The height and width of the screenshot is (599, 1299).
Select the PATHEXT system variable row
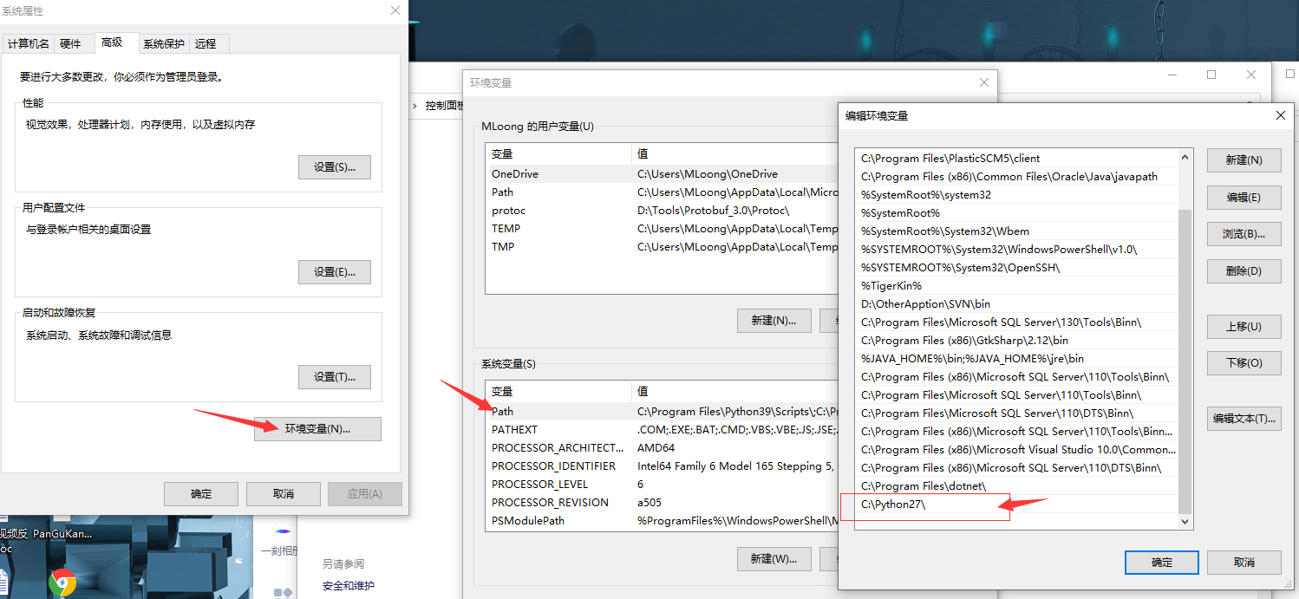pyautogui.click(x=663, y=430)
